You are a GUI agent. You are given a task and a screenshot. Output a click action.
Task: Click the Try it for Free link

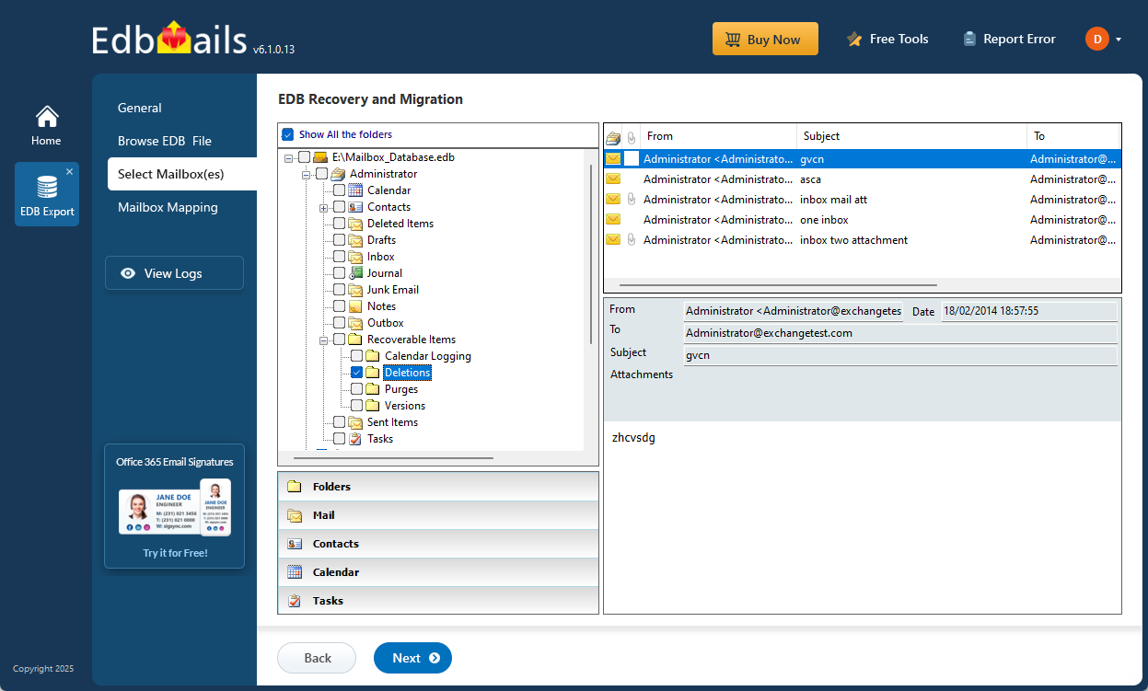click(x=175, y=553)
